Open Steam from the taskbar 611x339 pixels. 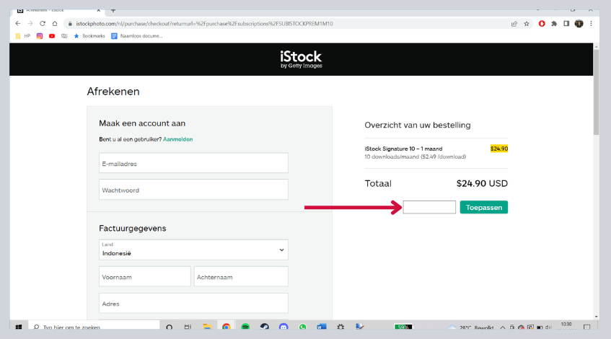click(x=264, y=327)
